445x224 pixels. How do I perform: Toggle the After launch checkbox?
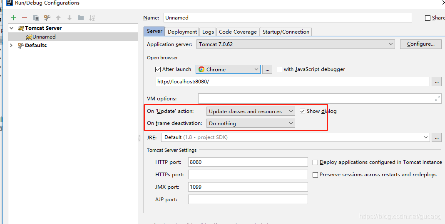coord(158,69)
